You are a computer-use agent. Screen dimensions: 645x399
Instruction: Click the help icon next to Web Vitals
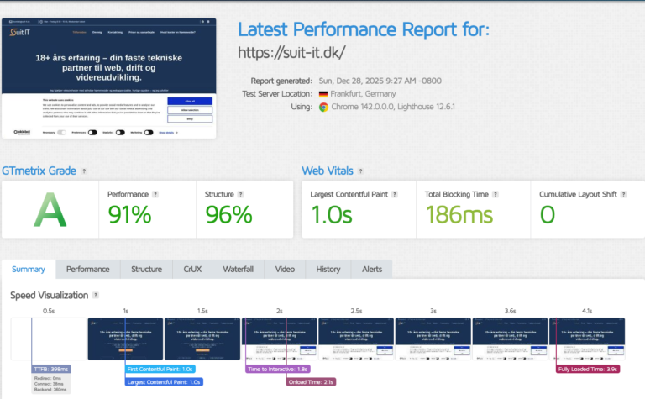pos(359,171)
